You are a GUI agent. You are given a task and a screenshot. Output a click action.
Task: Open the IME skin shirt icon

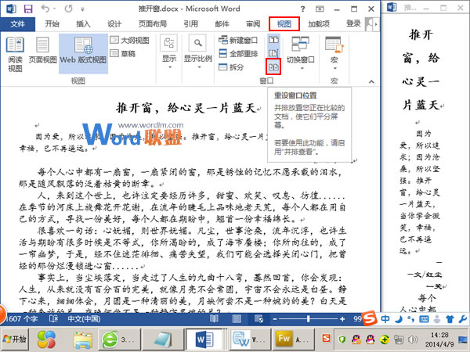click(x=450, y=319)
